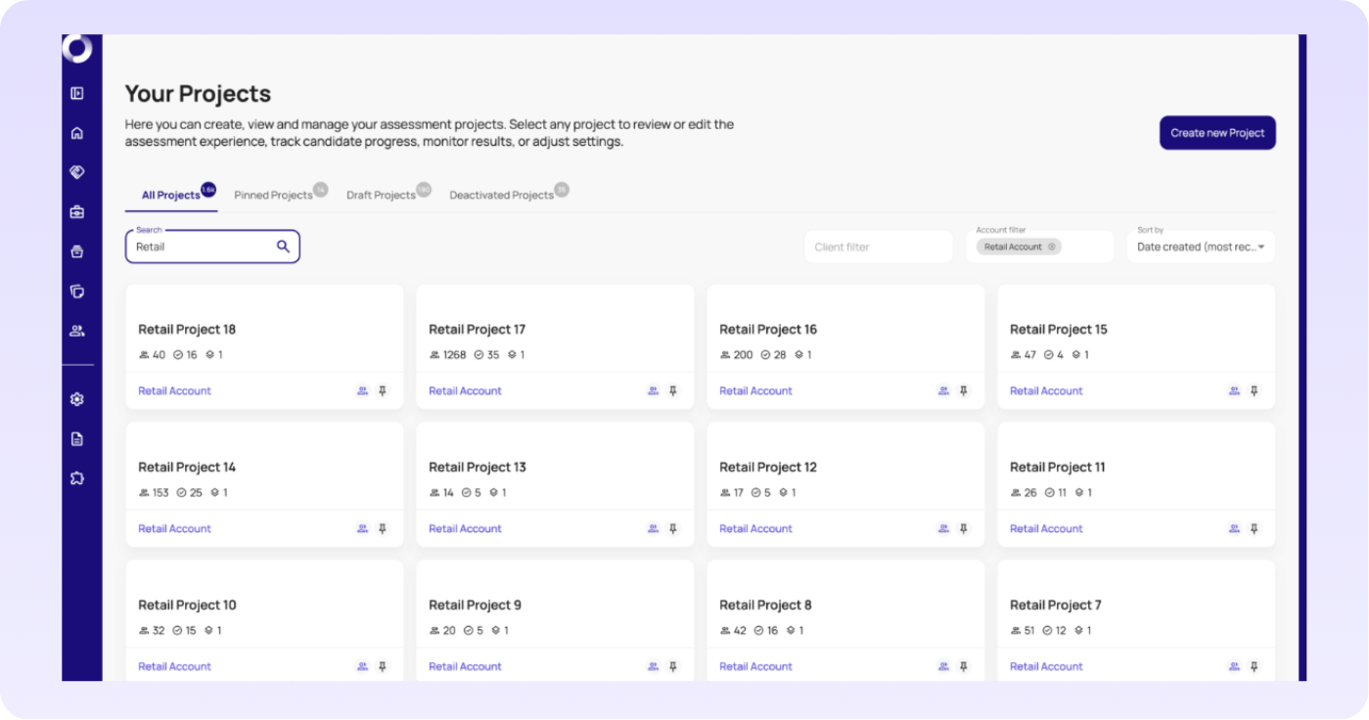Pin Retail Project 12
Viewport: 1369px width, 720px height.
click(x=964, y=529)
